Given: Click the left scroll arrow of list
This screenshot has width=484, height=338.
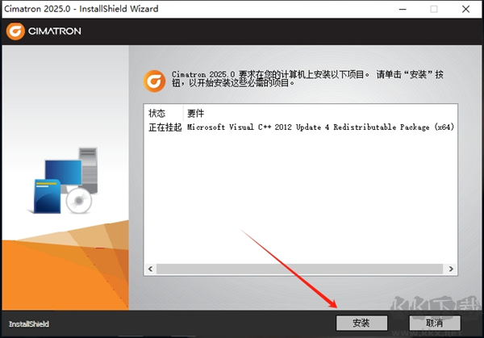Looking at the screenshot, I should click(x=150, y=269).
